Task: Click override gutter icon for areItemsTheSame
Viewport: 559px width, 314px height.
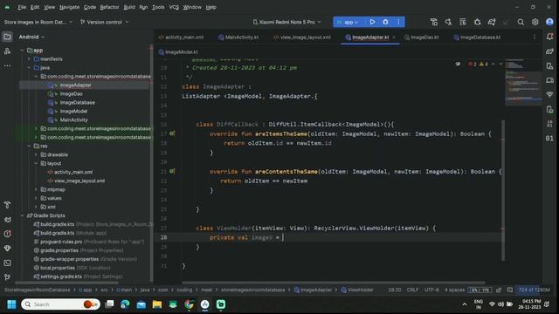Action: pos(172,133)
